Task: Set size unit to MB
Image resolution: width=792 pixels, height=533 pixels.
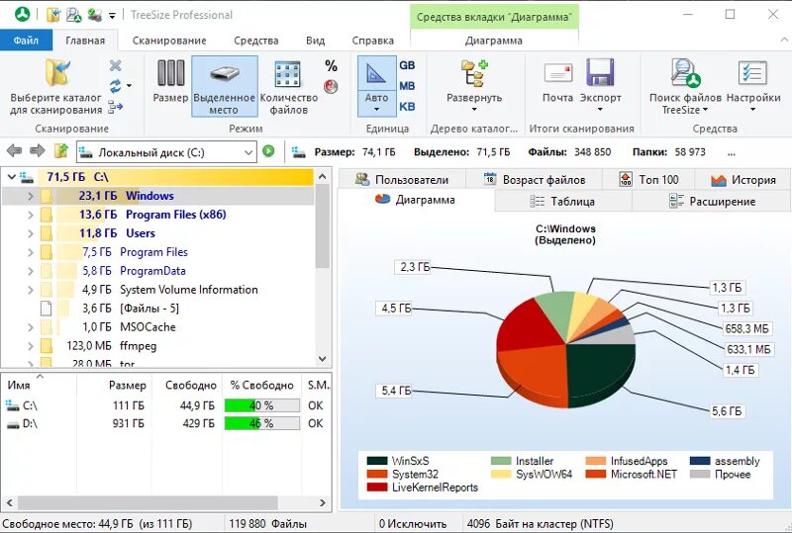Action: click(x=407, y=86)
